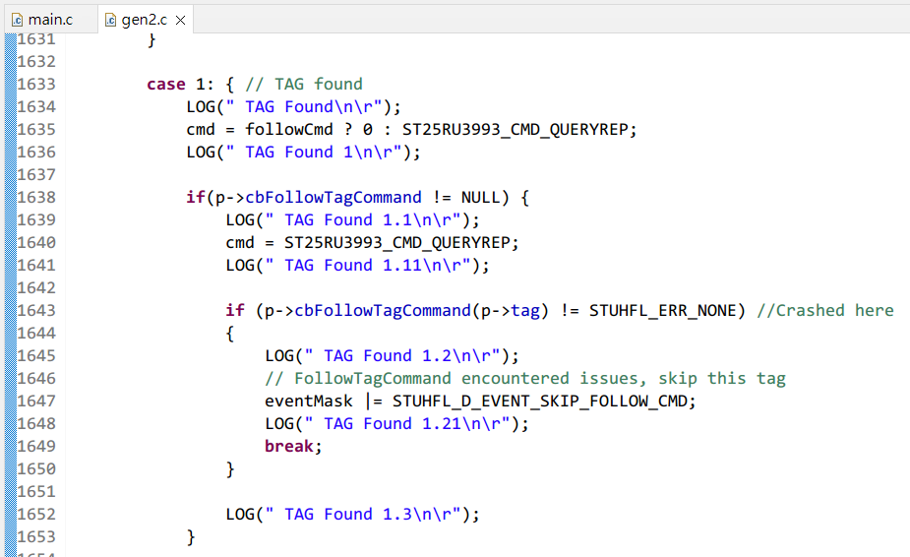Click the marker bar beside line 1640
This screenshot has height=557, width=910.
tap(11, 243)
